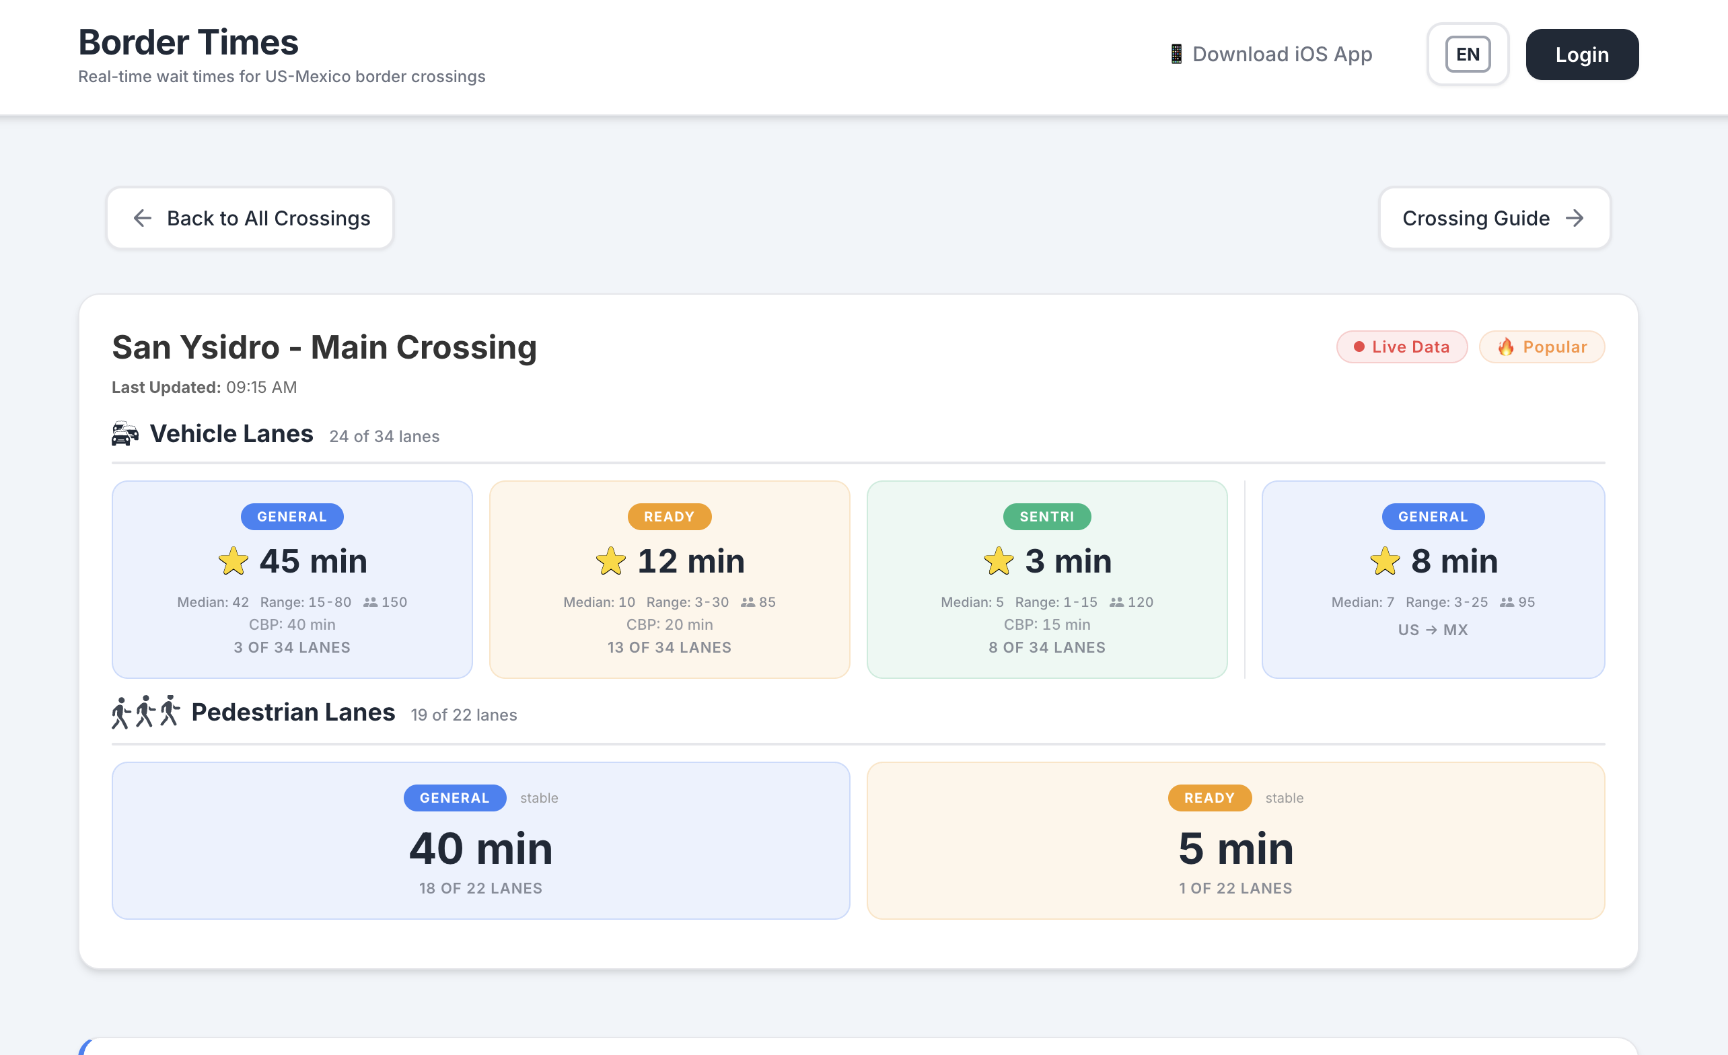Toggle the Live Data indicator
Image resolution: width=1728 pixels, height=1055 pixels.
tap(1401, 347)
